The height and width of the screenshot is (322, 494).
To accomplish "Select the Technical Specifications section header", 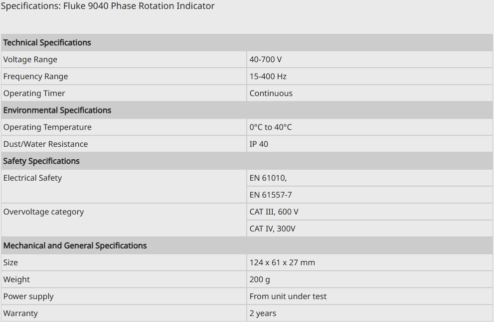I will (x=47, y=43).
